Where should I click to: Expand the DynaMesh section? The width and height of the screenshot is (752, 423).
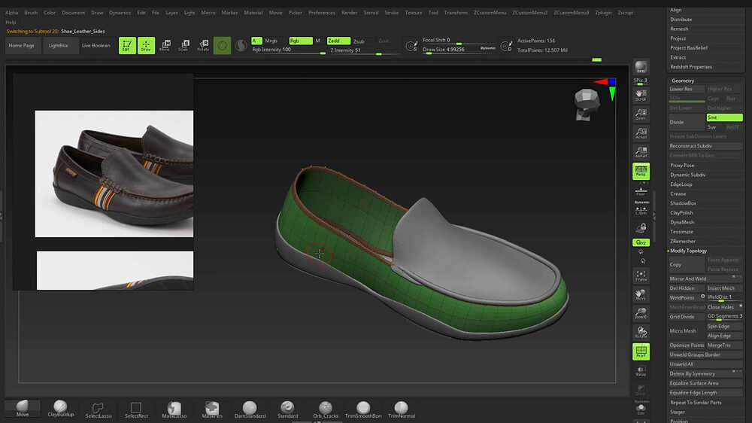click(682, 222)
